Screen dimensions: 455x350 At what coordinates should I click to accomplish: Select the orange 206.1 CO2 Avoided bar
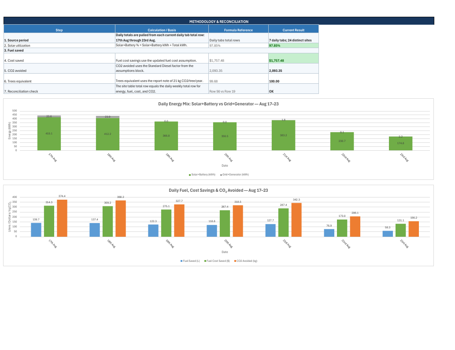pos(355,227)
